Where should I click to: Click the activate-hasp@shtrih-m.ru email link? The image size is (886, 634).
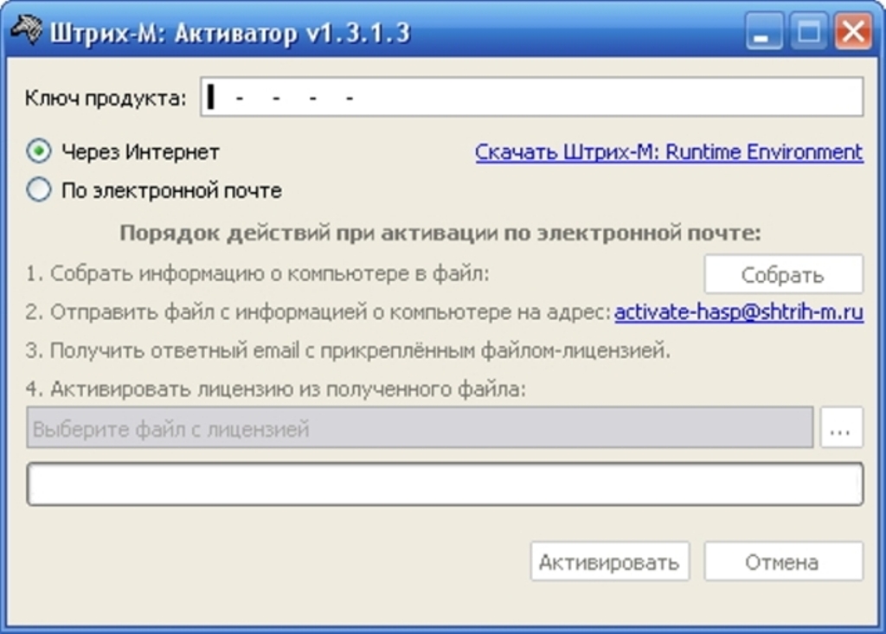(738, 312)
